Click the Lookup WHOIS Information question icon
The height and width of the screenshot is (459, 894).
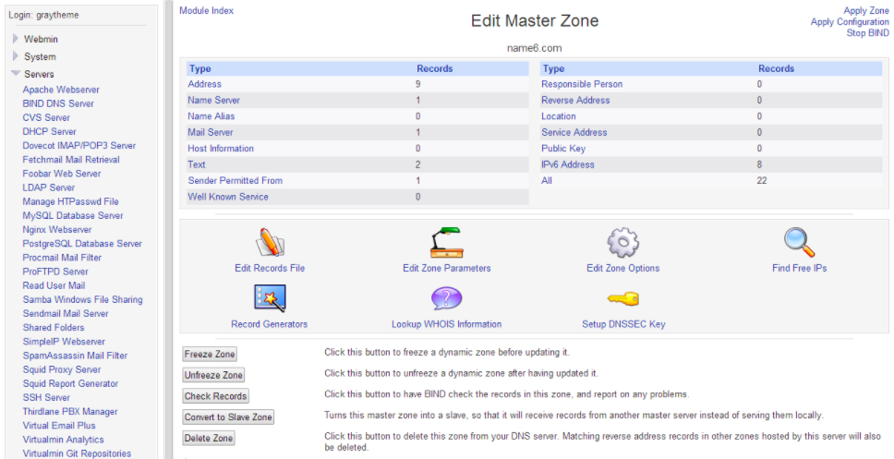(x=446, y=298)
